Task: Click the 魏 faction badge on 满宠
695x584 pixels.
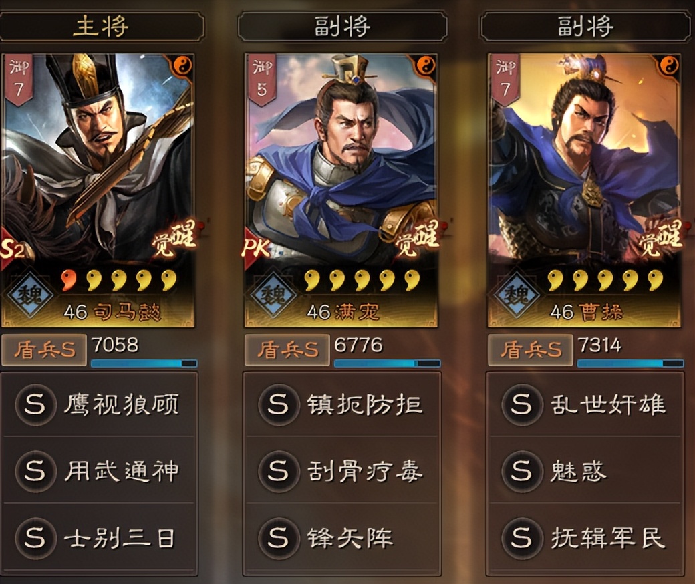Action: coord(273,295)
